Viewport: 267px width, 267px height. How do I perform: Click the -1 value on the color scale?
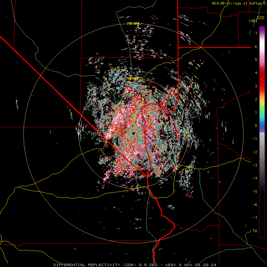255,139
